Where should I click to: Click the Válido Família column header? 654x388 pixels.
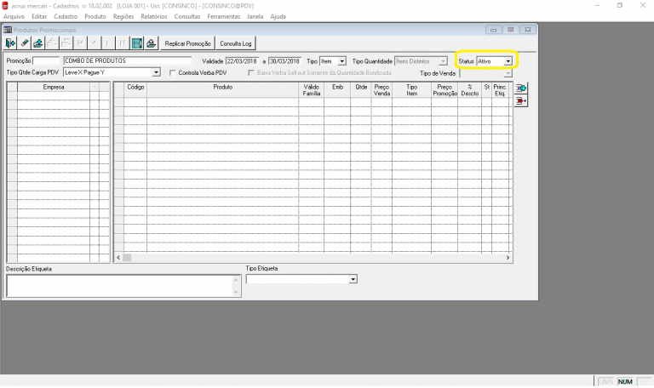(311, 90)
